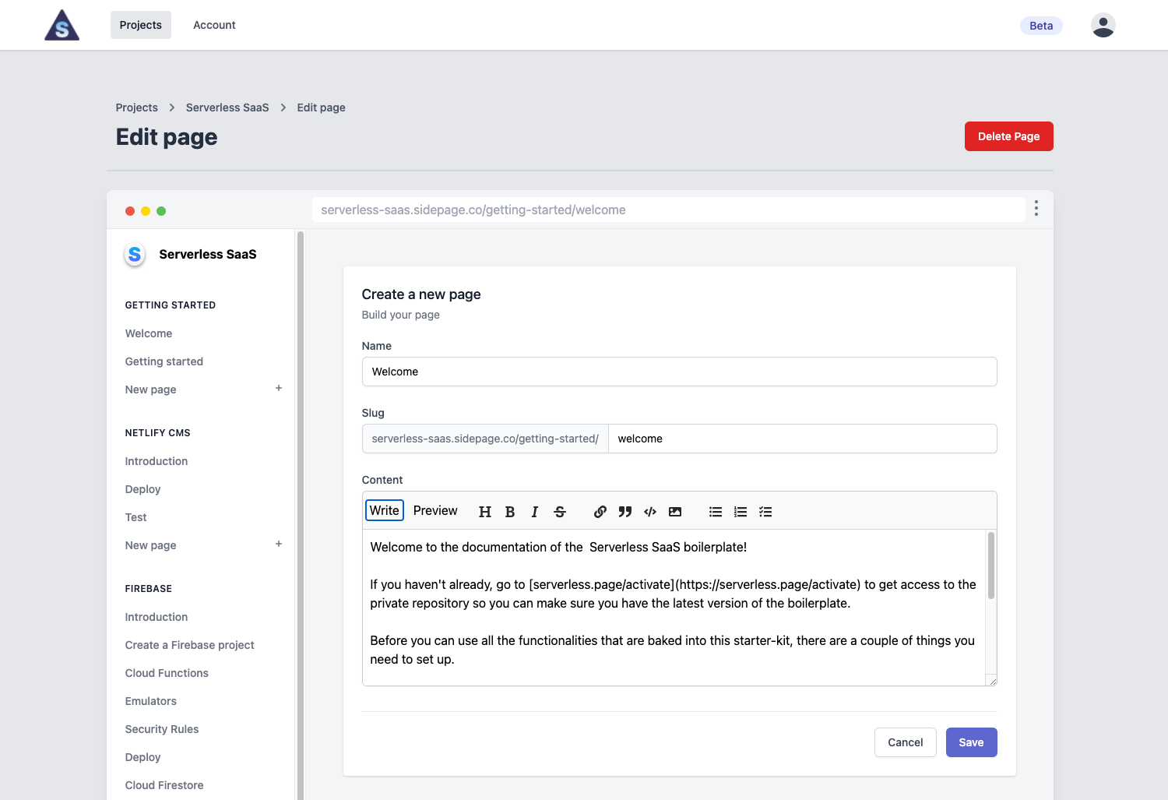Viewport: 1168px width, 800px height.
Task: Apply strikethrough formatting
Action: tap(560, 512)
